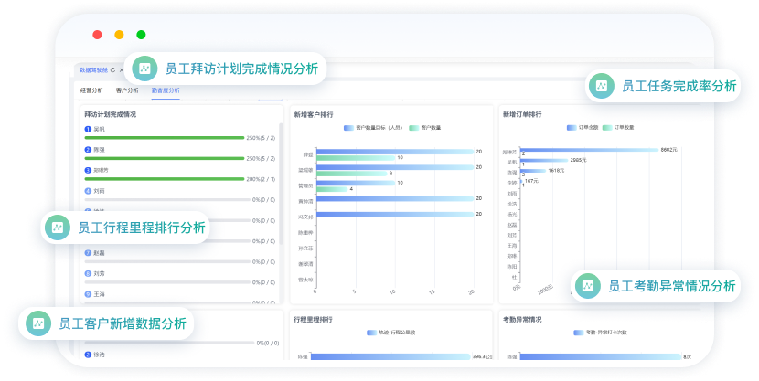Viewport: 759px width, 381px height.
Task: Click rank badge 2 beside 陈强
Action: coord(87,149)
